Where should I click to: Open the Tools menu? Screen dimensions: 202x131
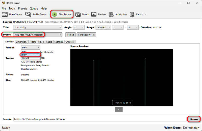(12, 9)
